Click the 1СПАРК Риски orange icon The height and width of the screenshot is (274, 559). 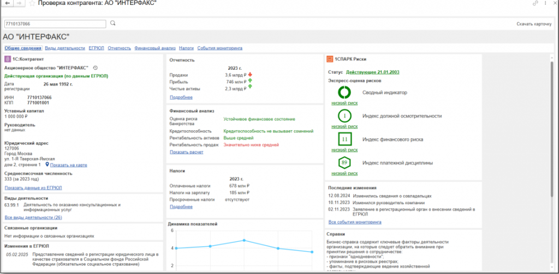tap(330, 59)
